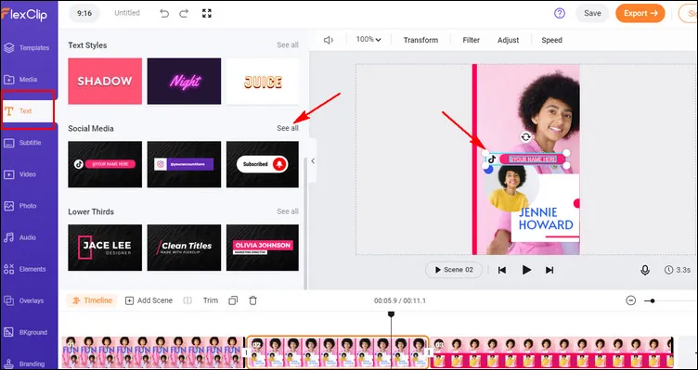This screenshot has width=698, height=370.
Task: Duplicate the scene icon
Action: [x=233, y=300]
